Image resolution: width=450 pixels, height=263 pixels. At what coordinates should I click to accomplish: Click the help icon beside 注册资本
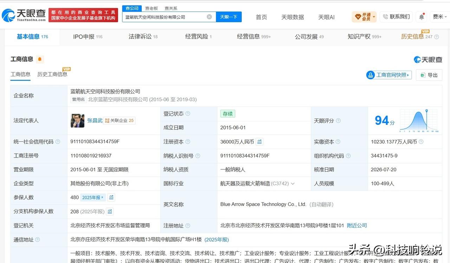188,142
